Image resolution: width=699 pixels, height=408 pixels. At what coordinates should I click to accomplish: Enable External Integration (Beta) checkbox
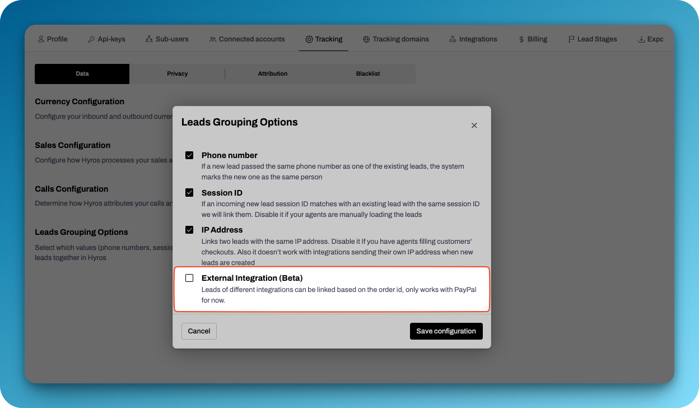189,278
